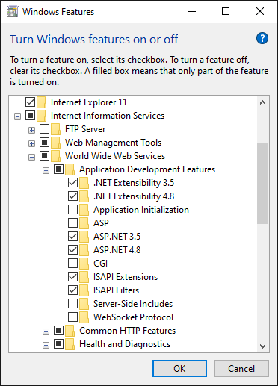
Task: Collapse the World Wide Web Services node
Action: click(31, 157)
